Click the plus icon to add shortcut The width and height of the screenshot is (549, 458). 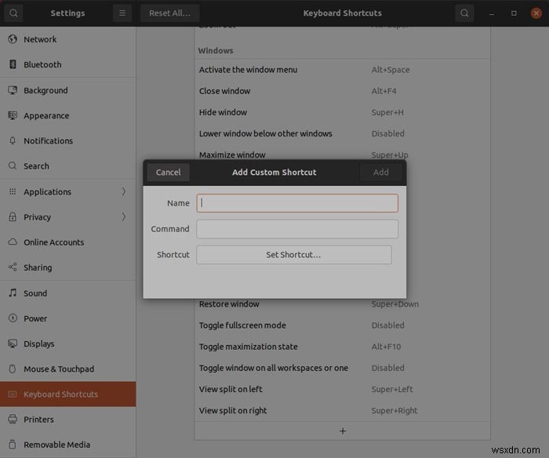point(342,431)
